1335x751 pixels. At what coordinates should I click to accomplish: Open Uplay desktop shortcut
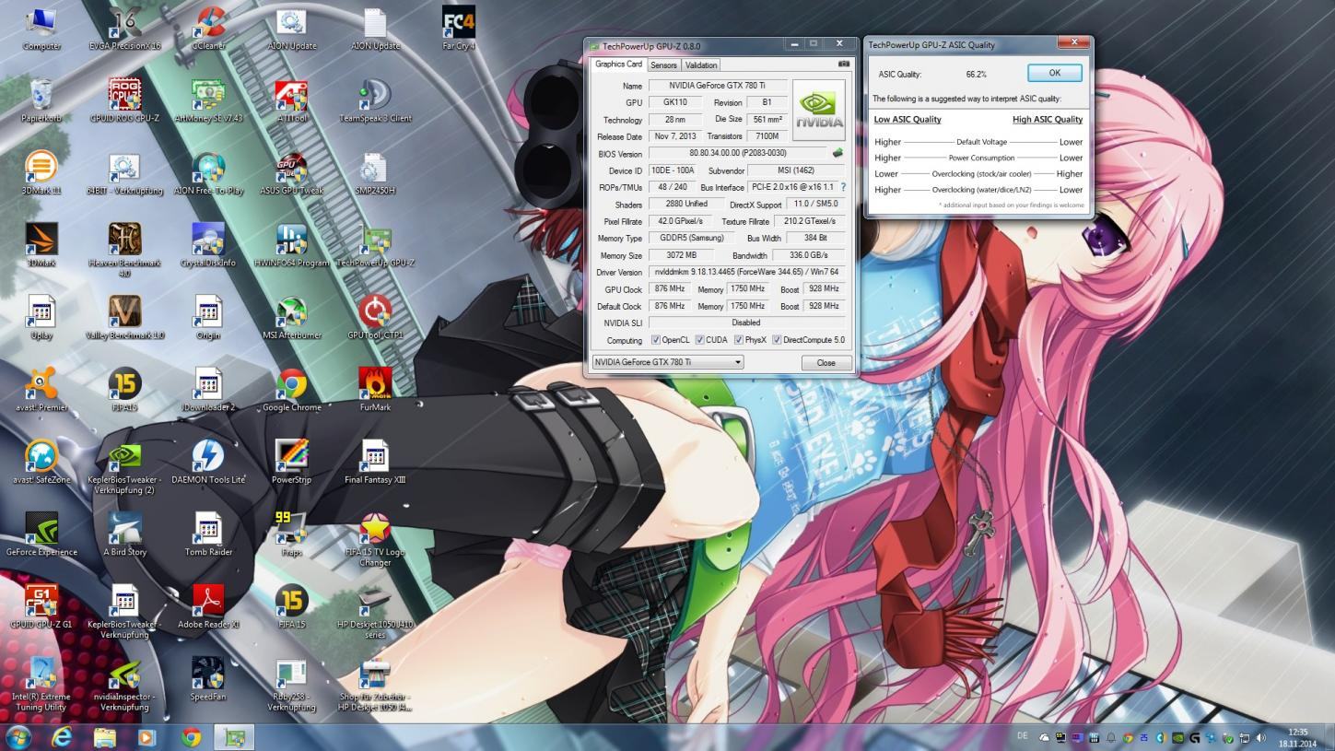tap(41, 317)
